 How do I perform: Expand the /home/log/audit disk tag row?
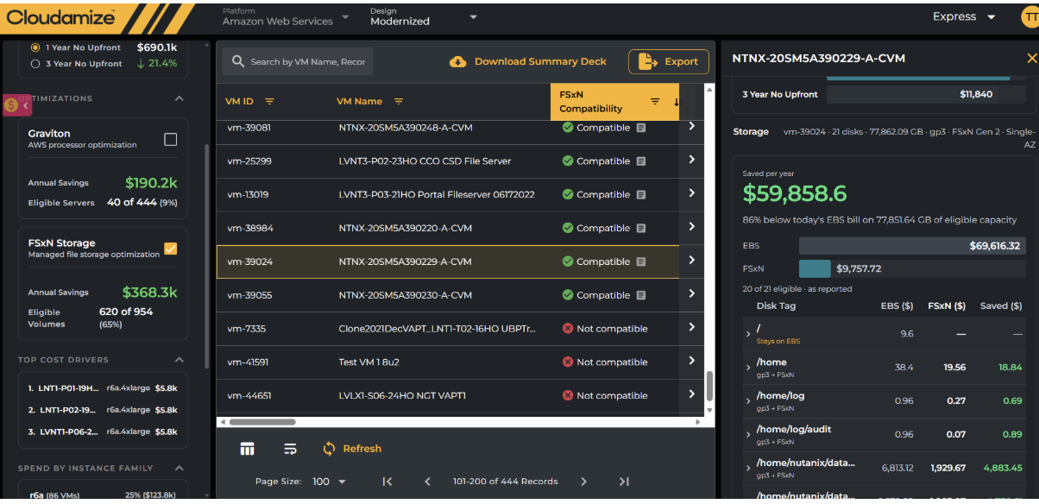[x=748, y=434]
